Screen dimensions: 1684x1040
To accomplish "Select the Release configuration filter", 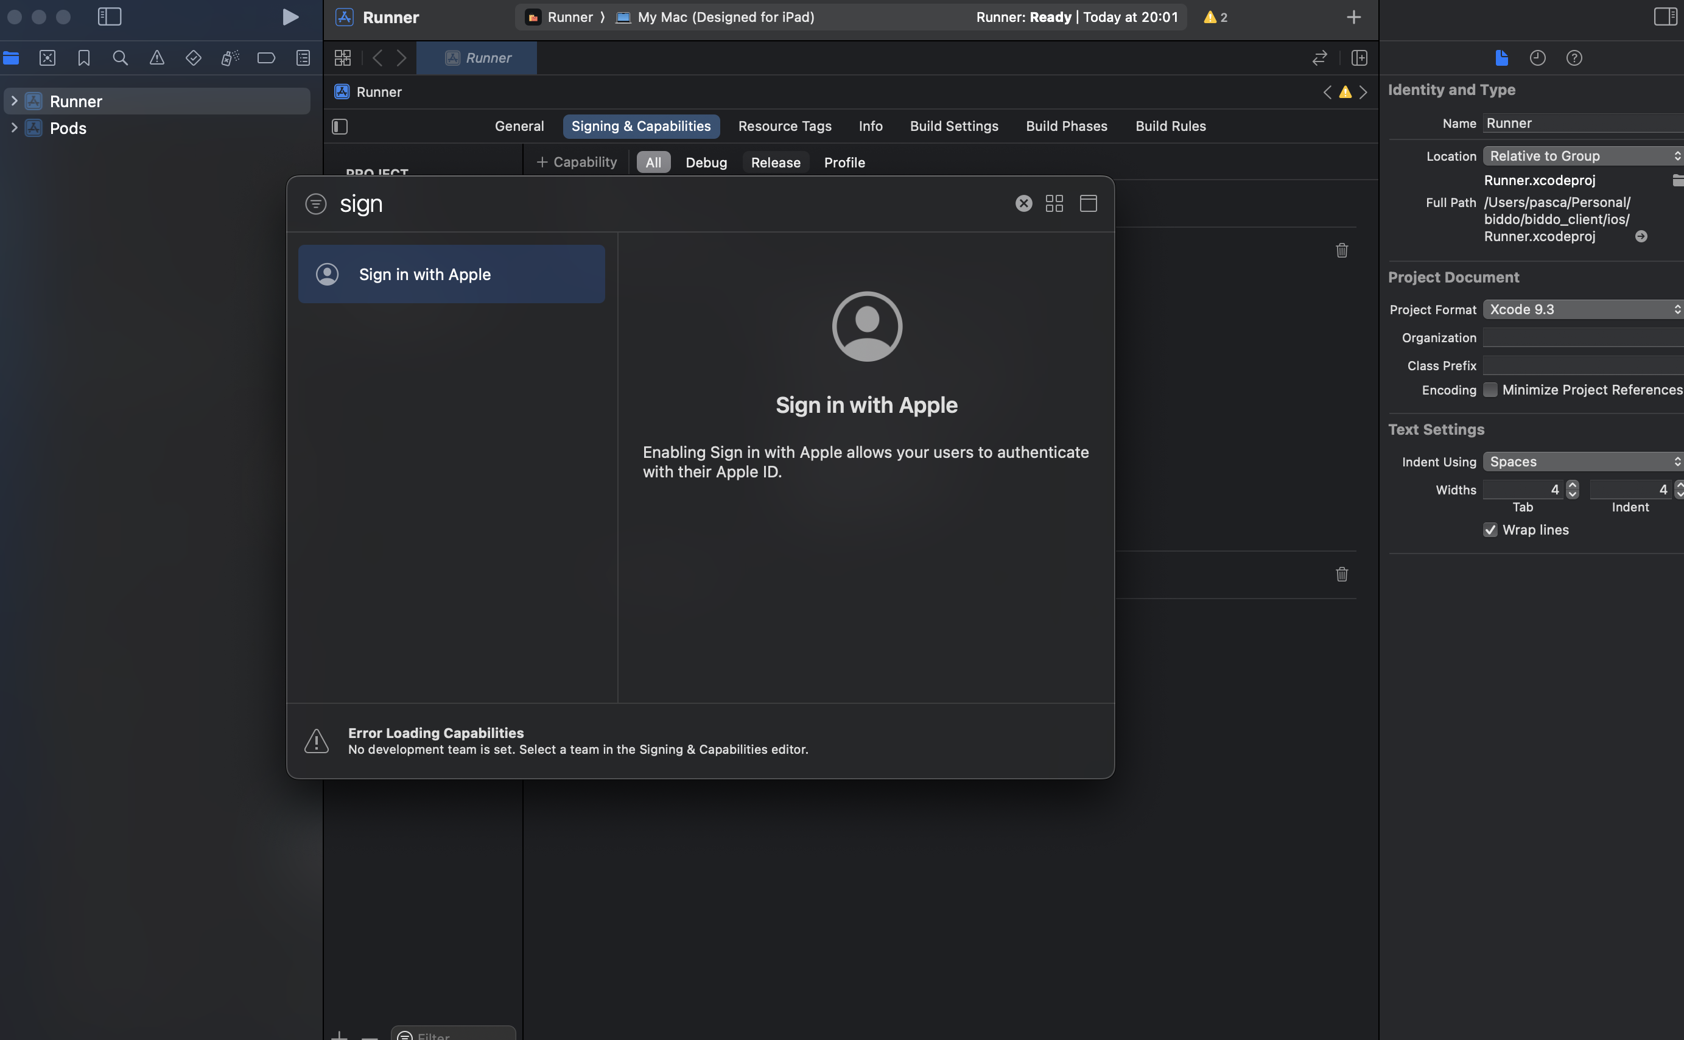I will tap(776, 163).
